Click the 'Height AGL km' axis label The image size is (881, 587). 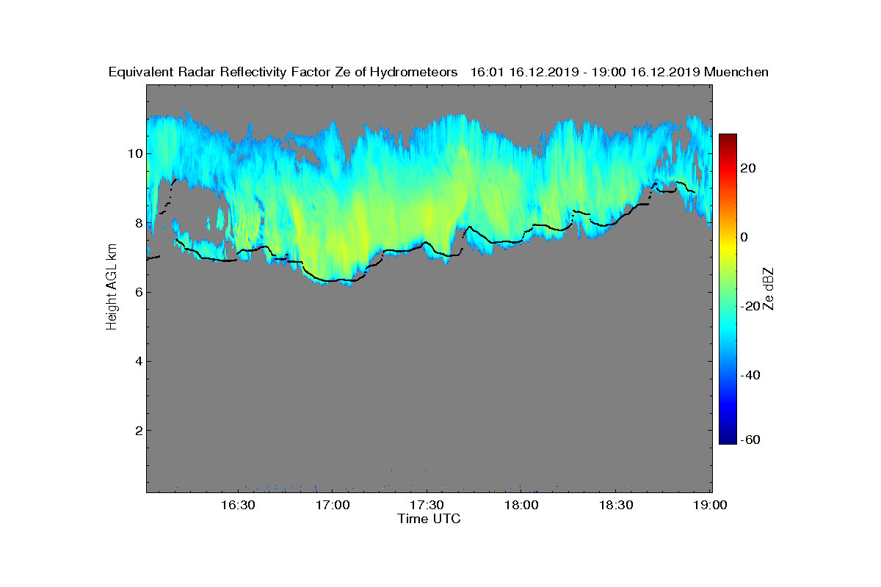coord(112,288)
